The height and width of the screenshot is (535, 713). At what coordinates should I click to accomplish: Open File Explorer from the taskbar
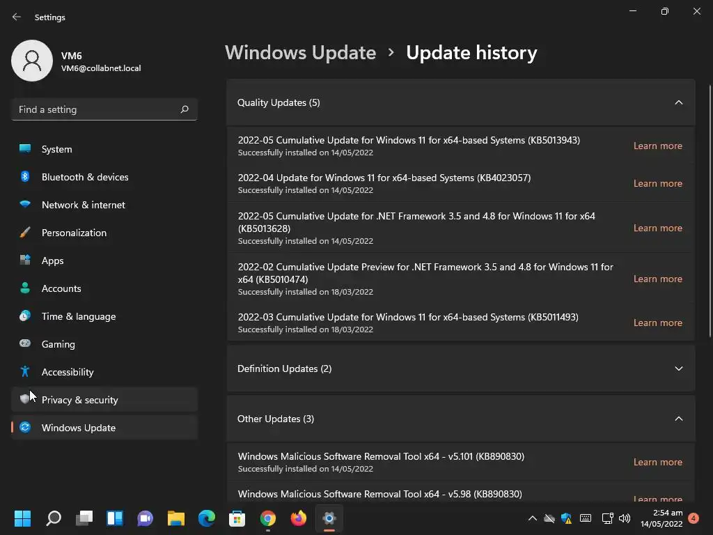point(176,518)
